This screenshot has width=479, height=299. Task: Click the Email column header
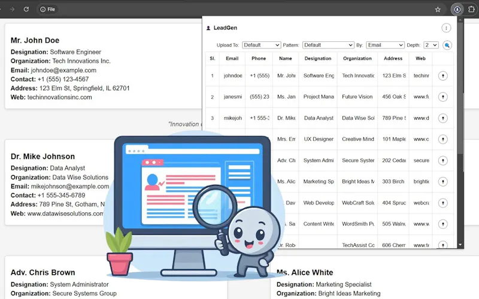click(x=232, y=58)
